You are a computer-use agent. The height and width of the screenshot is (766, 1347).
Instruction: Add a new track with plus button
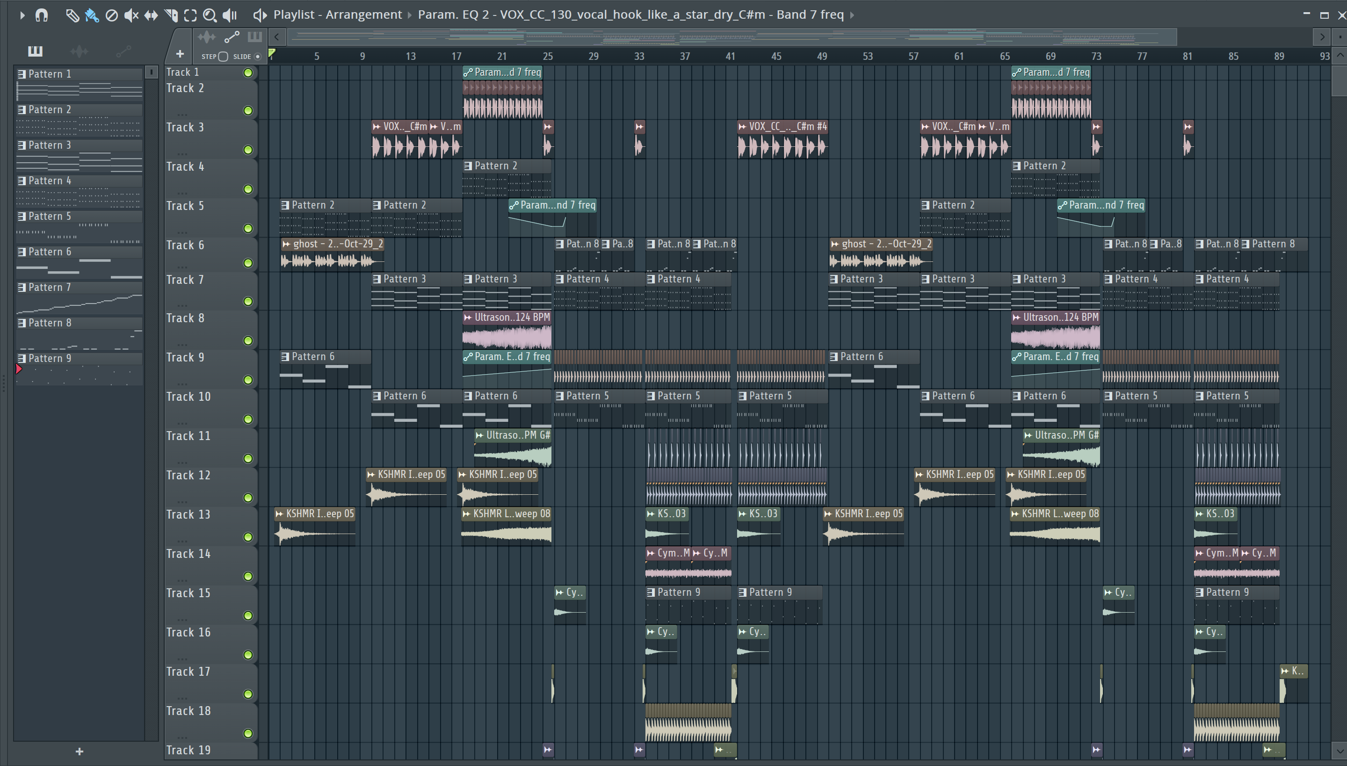[x=180, y=54]
